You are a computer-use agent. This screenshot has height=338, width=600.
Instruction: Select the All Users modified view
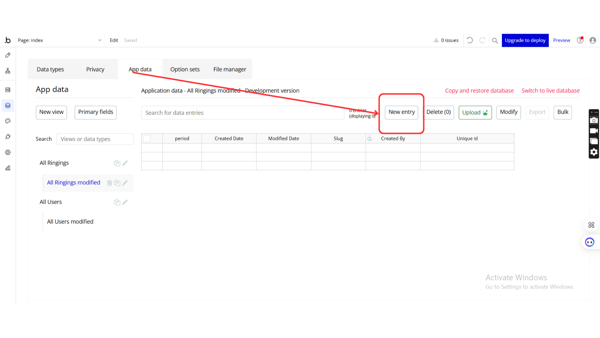[x=70, y=222]
